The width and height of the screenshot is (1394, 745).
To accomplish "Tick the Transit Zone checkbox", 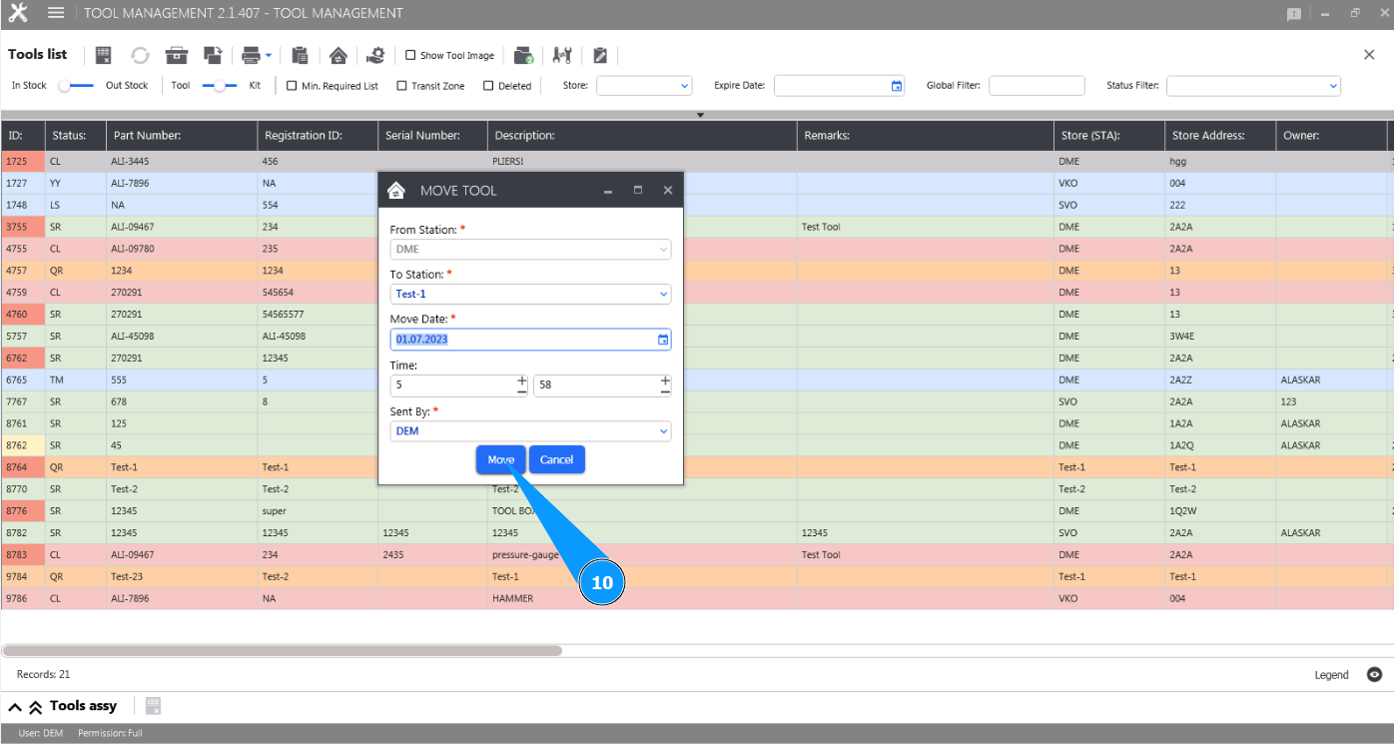I will pyautogui.click(x=401, y=86).
